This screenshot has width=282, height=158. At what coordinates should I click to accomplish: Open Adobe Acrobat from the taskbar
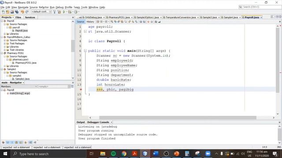(134, 154)
